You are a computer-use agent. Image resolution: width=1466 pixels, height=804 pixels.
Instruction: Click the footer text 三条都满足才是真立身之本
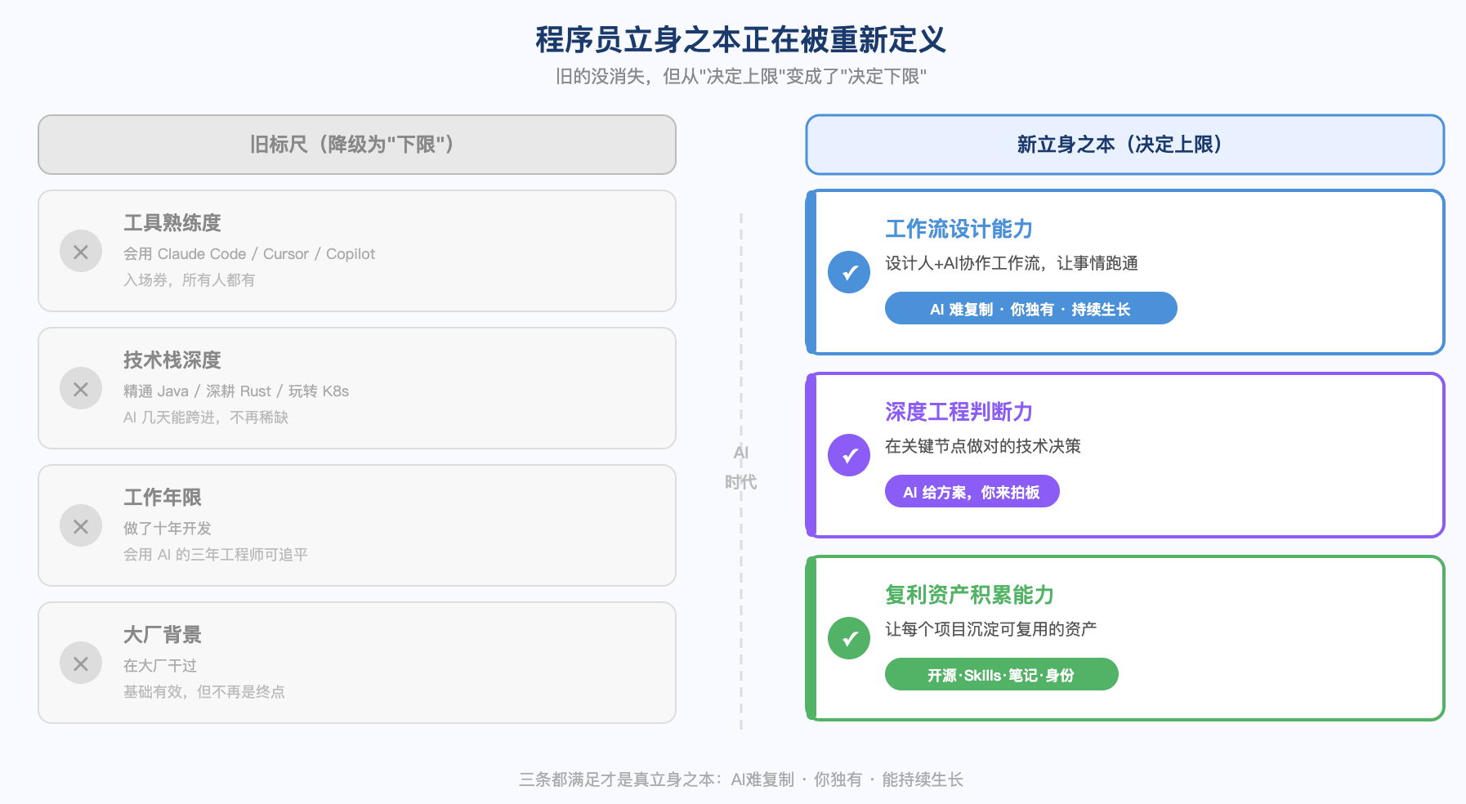[617, 779]
